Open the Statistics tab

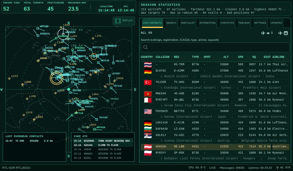(227, 23)
